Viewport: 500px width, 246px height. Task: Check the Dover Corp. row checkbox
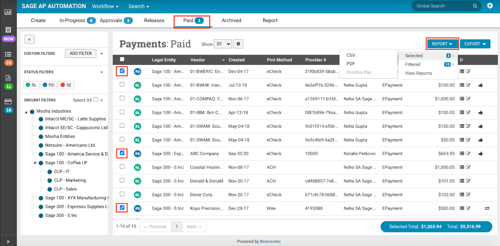122,194
